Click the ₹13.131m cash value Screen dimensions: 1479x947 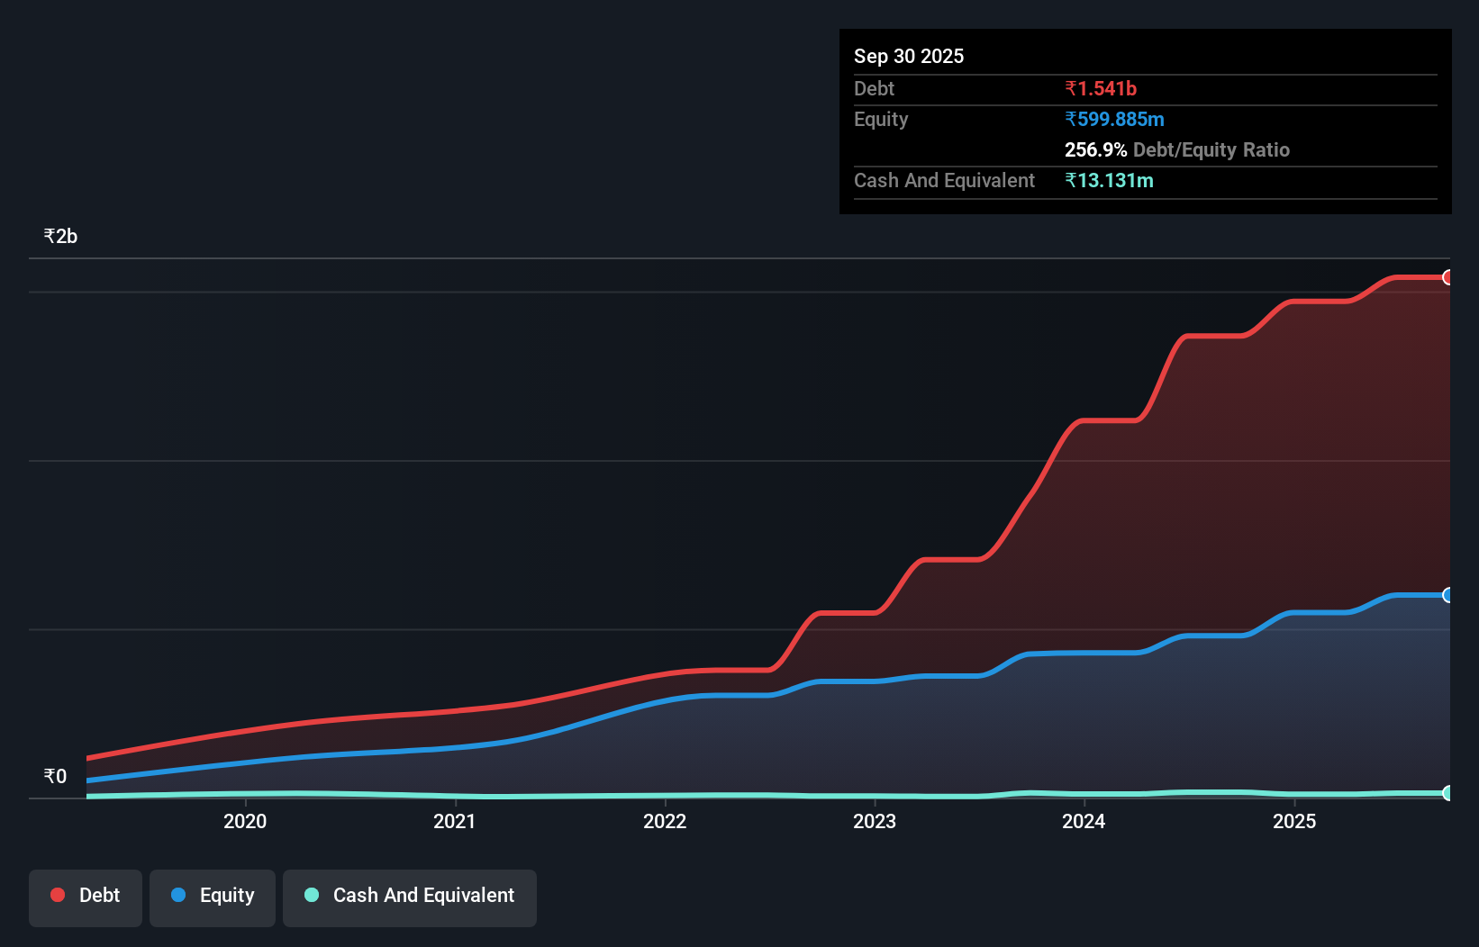pyautogui.click(x=1109, y=180)
